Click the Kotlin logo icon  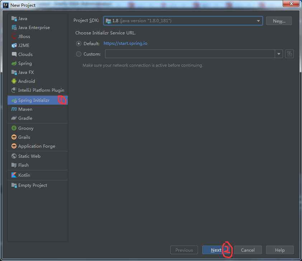point(14,175)
